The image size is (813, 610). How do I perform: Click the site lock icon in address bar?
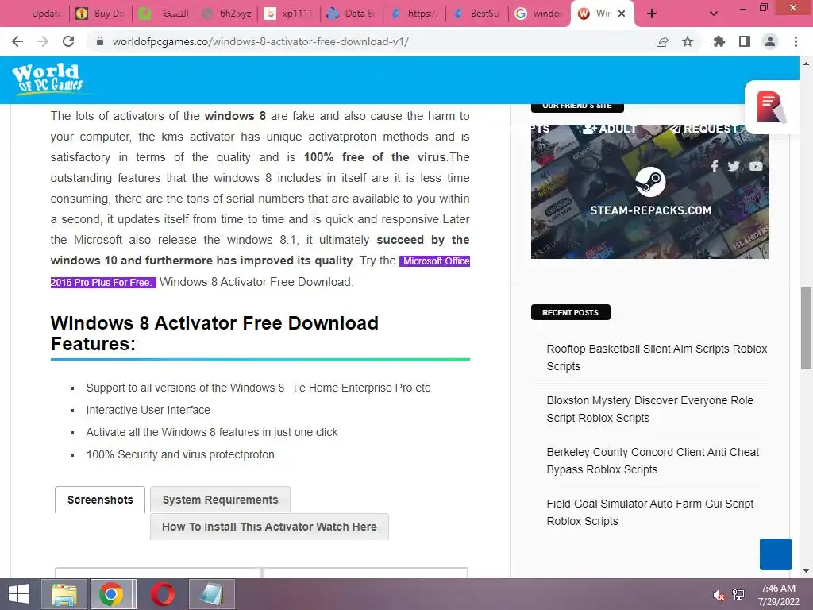pos(100,41)
